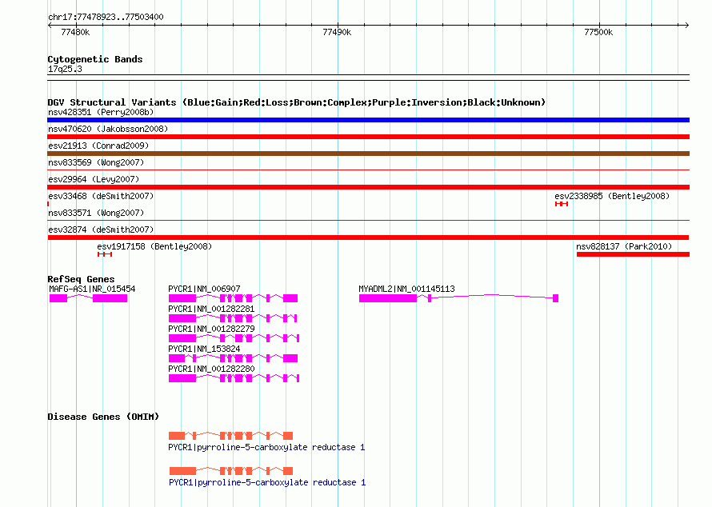Screen dimensions: 712x507
Task: Click the 77490k ruler mark
Action: pyautogui.click(x=337, y=32)
